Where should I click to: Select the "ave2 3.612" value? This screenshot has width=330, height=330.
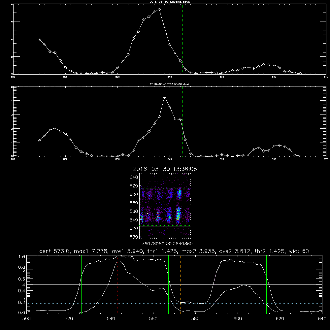(x=235, y=251)
